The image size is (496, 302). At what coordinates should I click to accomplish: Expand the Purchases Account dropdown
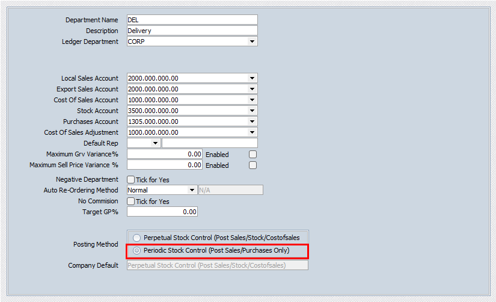(253, 122)
